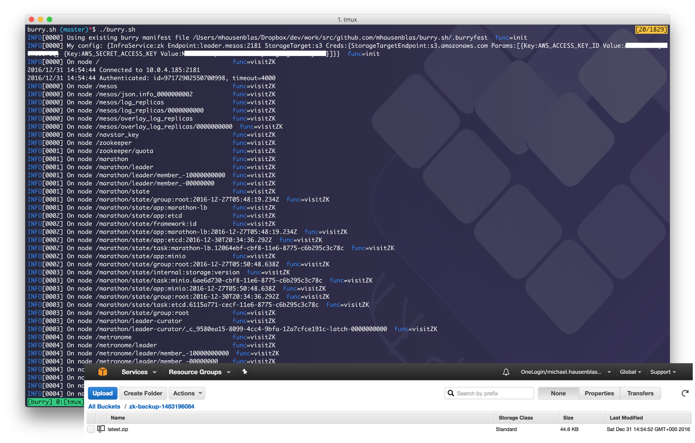695x443 pixels.
Task: Open the Support menu
Action: pos(663,372)
